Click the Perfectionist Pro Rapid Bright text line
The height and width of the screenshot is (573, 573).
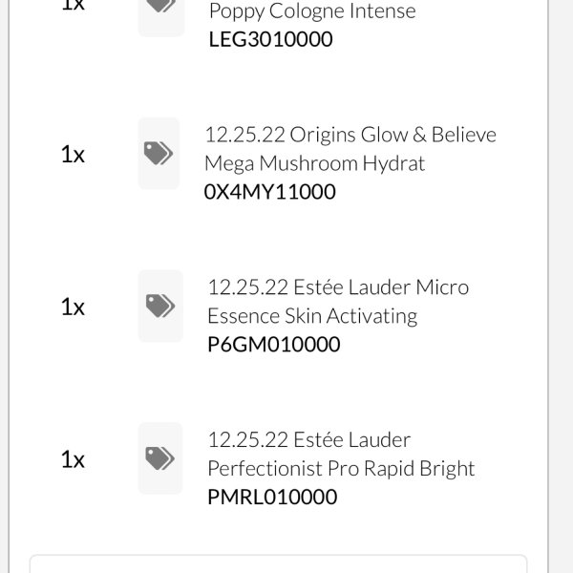click(x=341, y=469)
